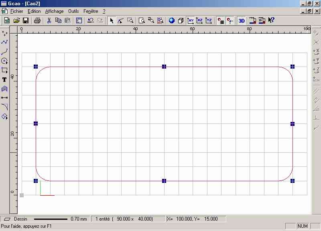Pick the dimension measurement tool
The image size is (321, 231).
tap(5, 97)
